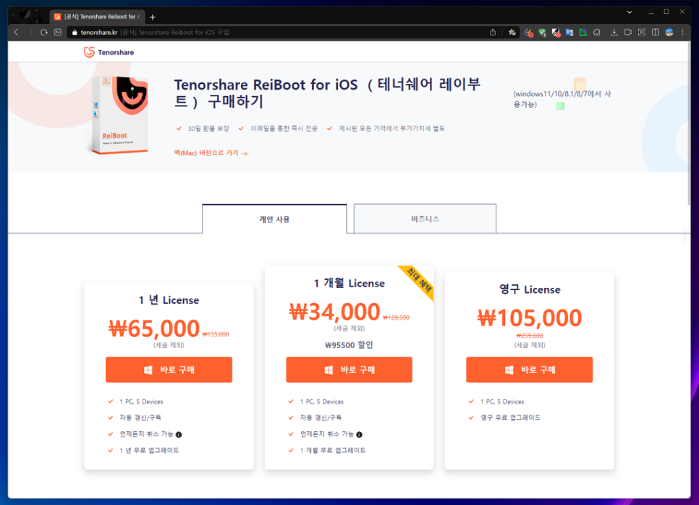Reload the page with the refresh icon
The image size is (699, 505).
pyautogui.click(x=44, y=33)
